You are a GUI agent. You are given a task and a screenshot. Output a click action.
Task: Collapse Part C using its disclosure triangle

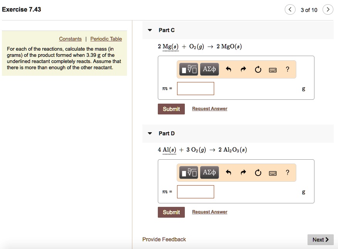(x=150, y=30)
